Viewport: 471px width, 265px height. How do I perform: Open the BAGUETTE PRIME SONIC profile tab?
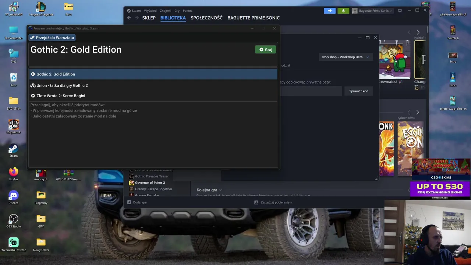click(x=254, y=18)
